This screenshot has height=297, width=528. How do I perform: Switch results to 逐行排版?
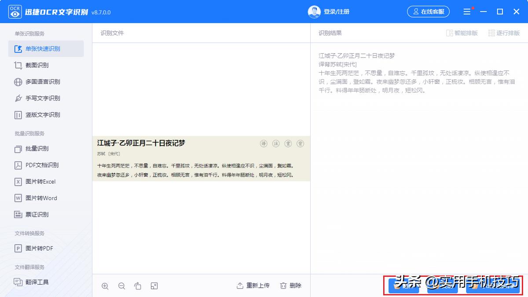coord(504,33)
